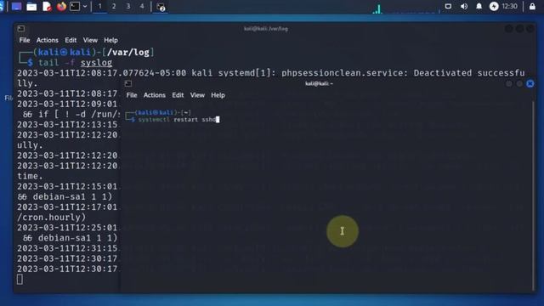The width and height of the screenshot is (544, 306).
Task: Open File menu in front kali@kali terminal
Action: 132,95
